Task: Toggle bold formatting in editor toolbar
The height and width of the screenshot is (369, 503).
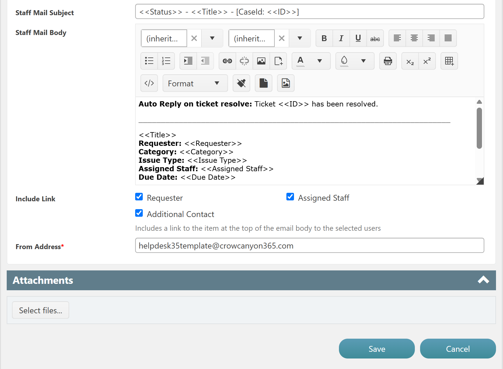Action: [324, 38]
